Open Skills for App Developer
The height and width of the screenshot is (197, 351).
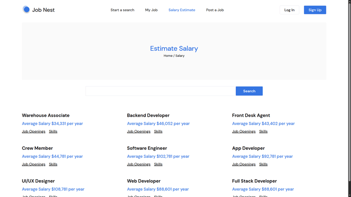(263, 164)
